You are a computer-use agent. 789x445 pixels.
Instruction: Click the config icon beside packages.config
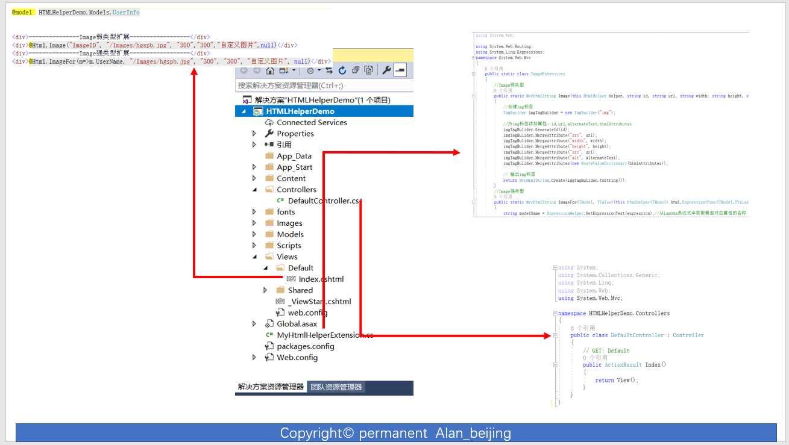click(x=269, y=346)
